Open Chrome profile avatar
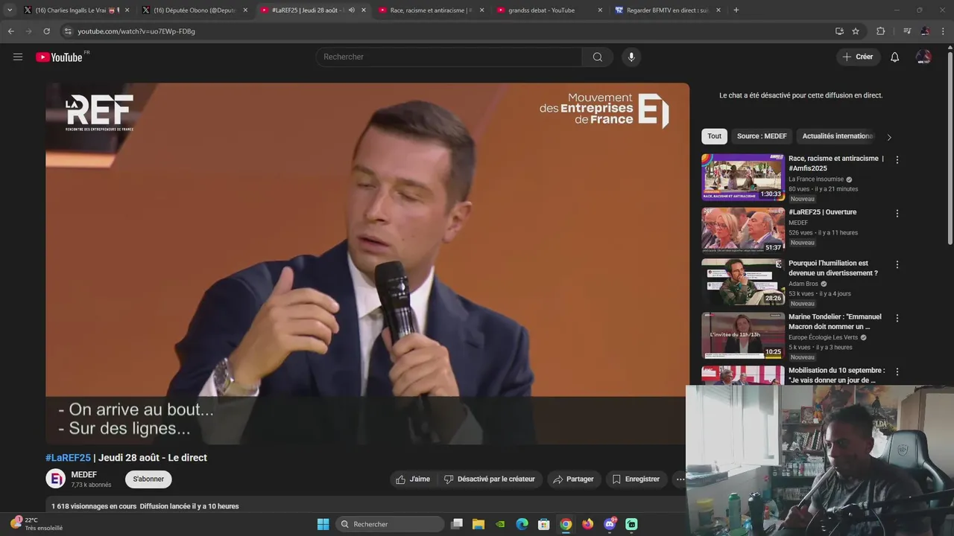954x536 pixels. coord(925,31)
